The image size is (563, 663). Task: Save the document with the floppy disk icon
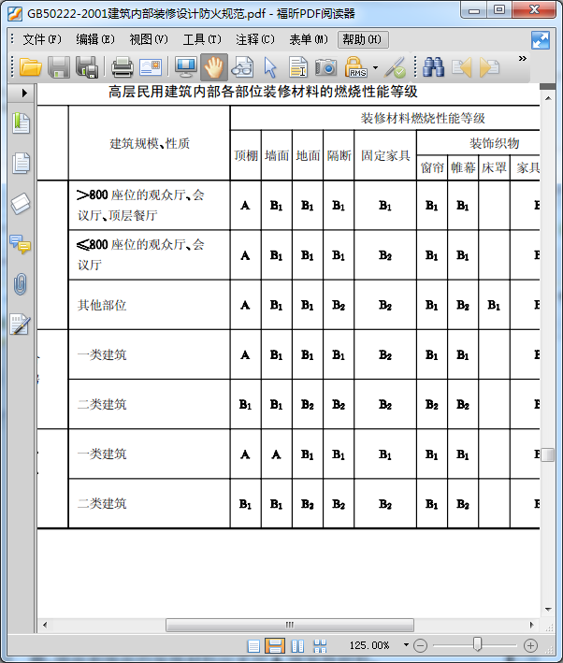point(59,67)
